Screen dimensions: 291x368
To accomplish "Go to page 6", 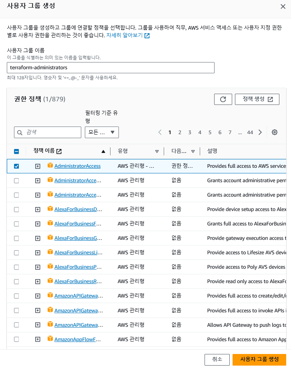I will (x=220, y=133).
